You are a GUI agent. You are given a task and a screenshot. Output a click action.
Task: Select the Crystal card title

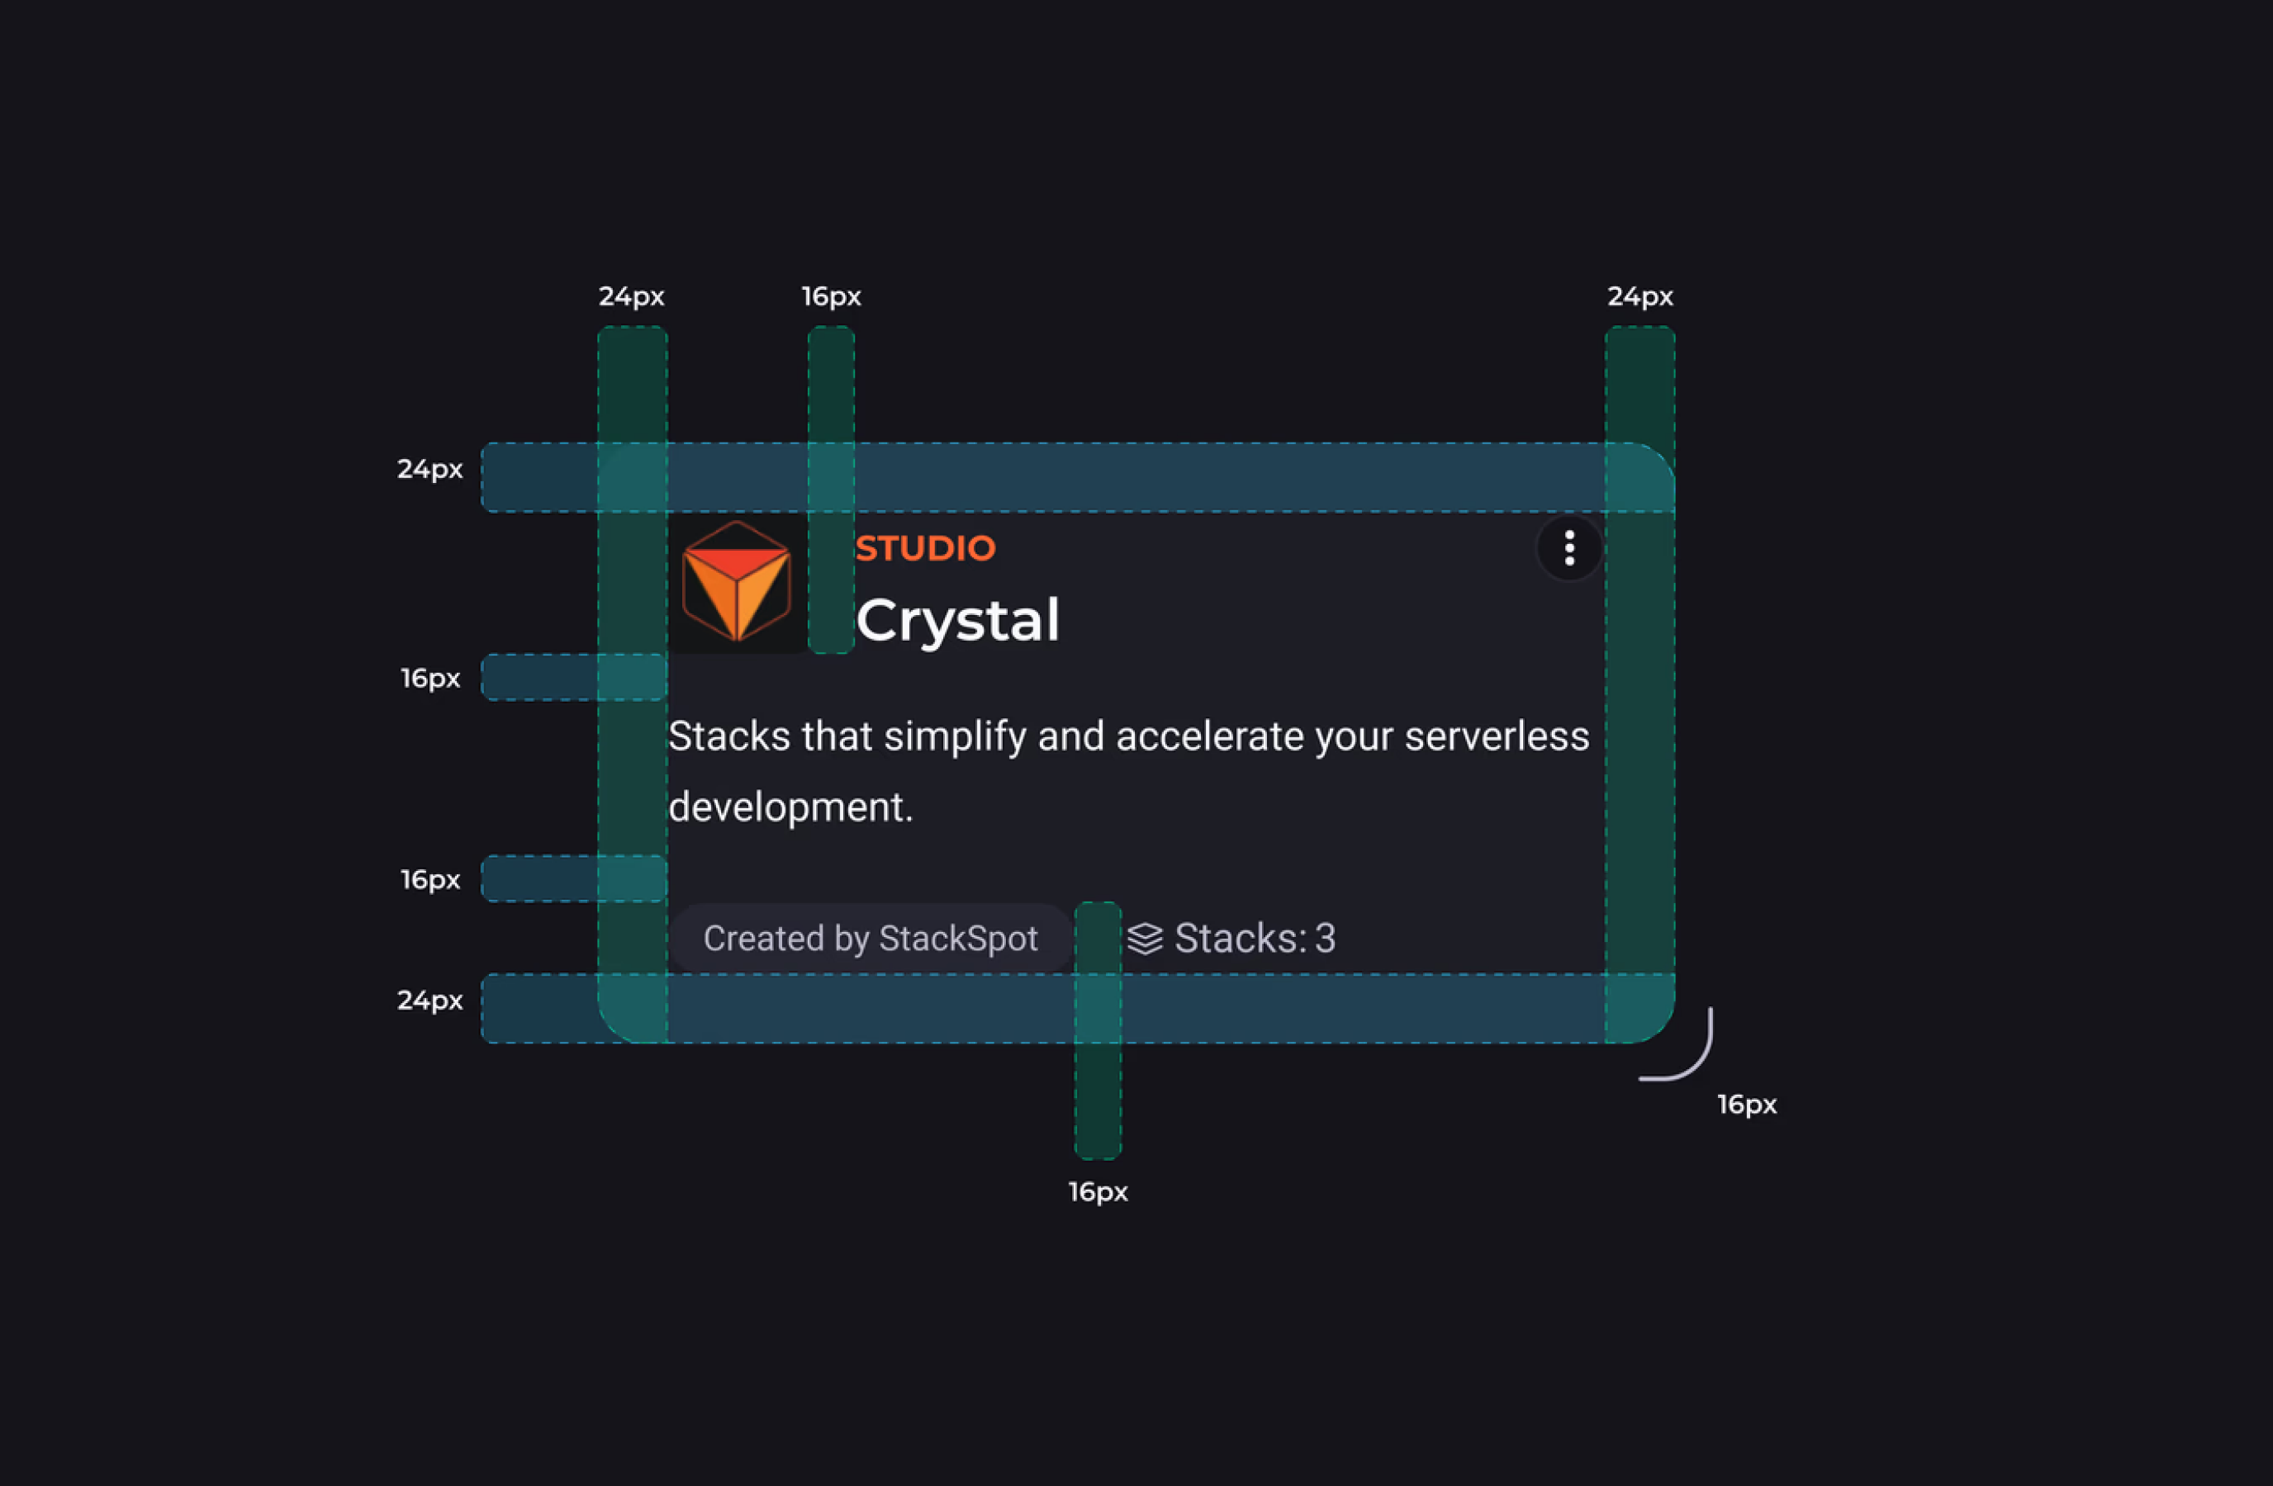click(957, 619)
